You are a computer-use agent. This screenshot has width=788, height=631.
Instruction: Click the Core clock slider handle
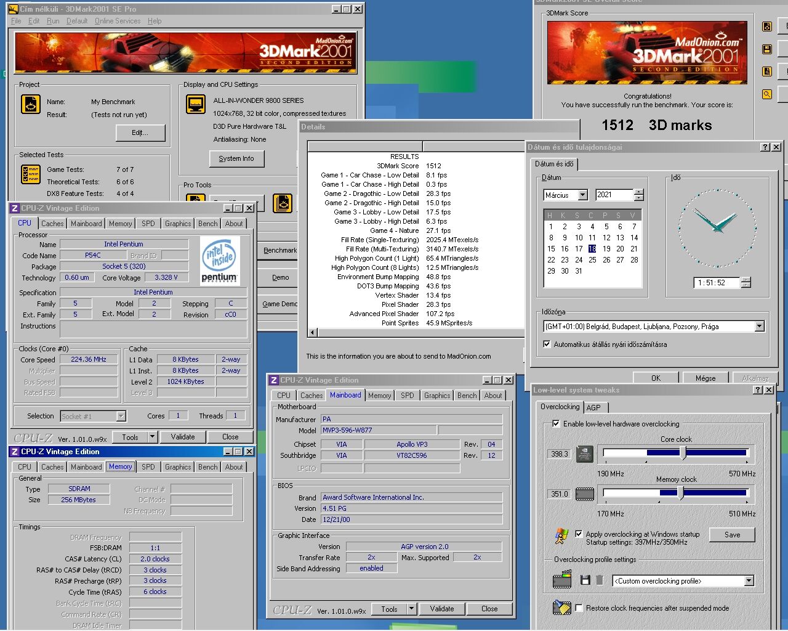coord(683,453)
